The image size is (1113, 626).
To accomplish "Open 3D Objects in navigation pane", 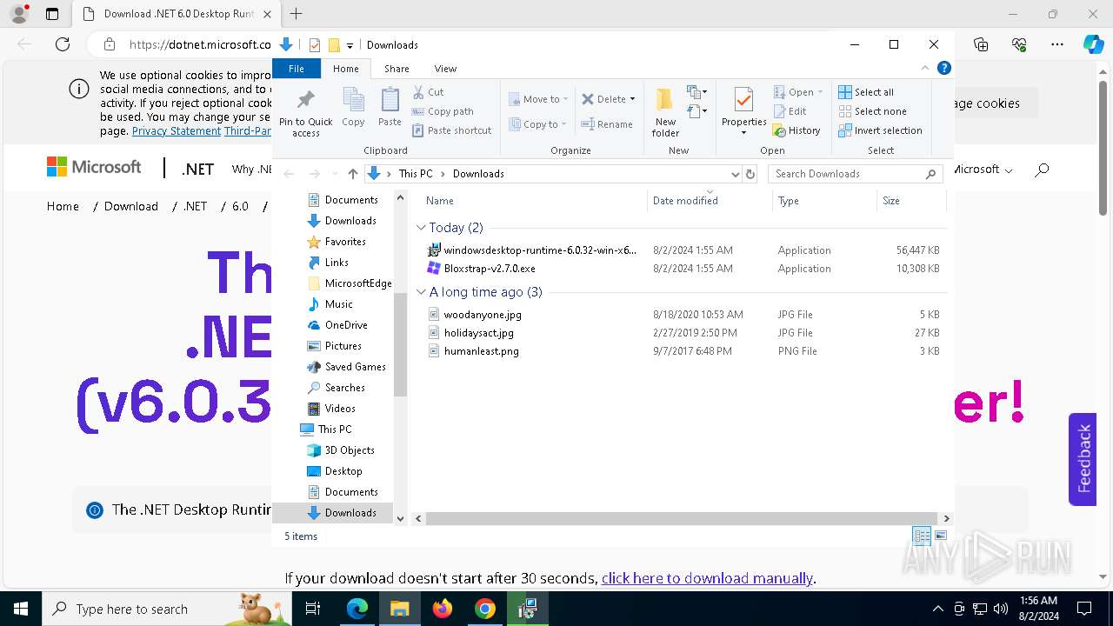I will pos(349,450).
